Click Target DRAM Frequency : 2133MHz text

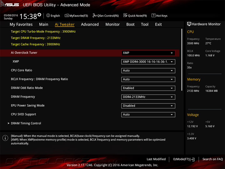coord(36,38)
